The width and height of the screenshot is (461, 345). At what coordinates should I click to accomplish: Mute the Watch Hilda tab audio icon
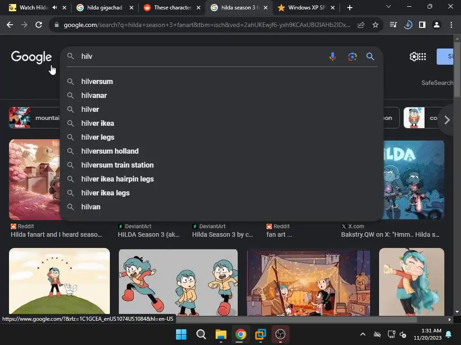tap(54, 8)
